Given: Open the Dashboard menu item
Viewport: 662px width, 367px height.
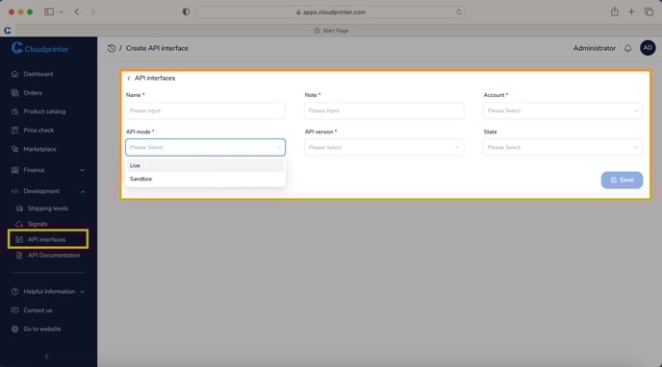Looking at the screenshot, I should coord(38,74).
